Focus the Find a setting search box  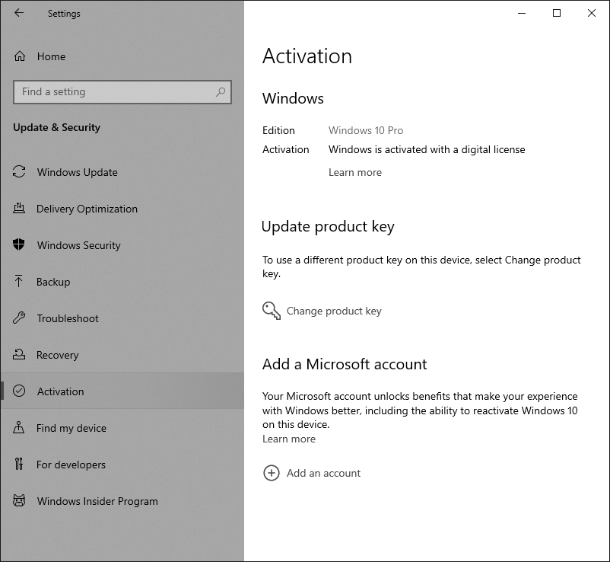[x=122, y=92]
